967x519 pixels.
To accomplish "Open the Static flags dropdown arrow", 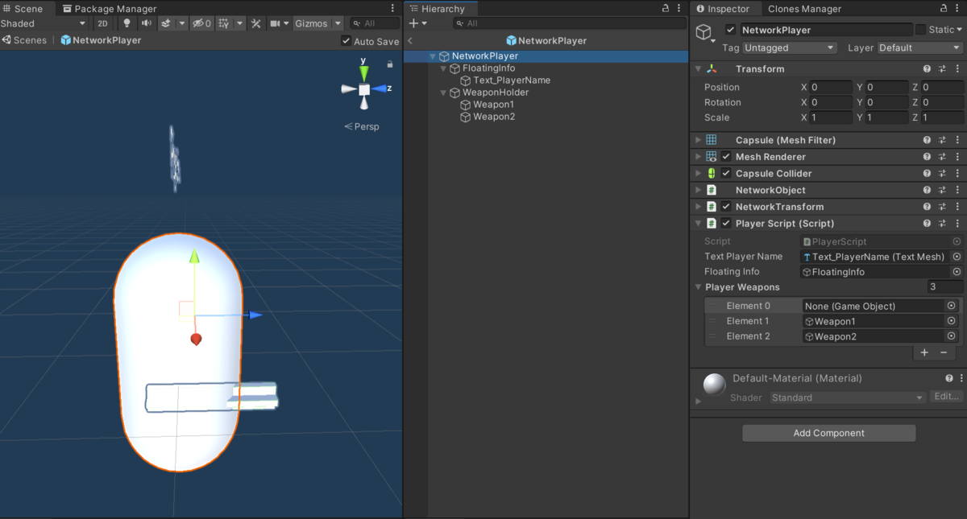I will 958,30.
